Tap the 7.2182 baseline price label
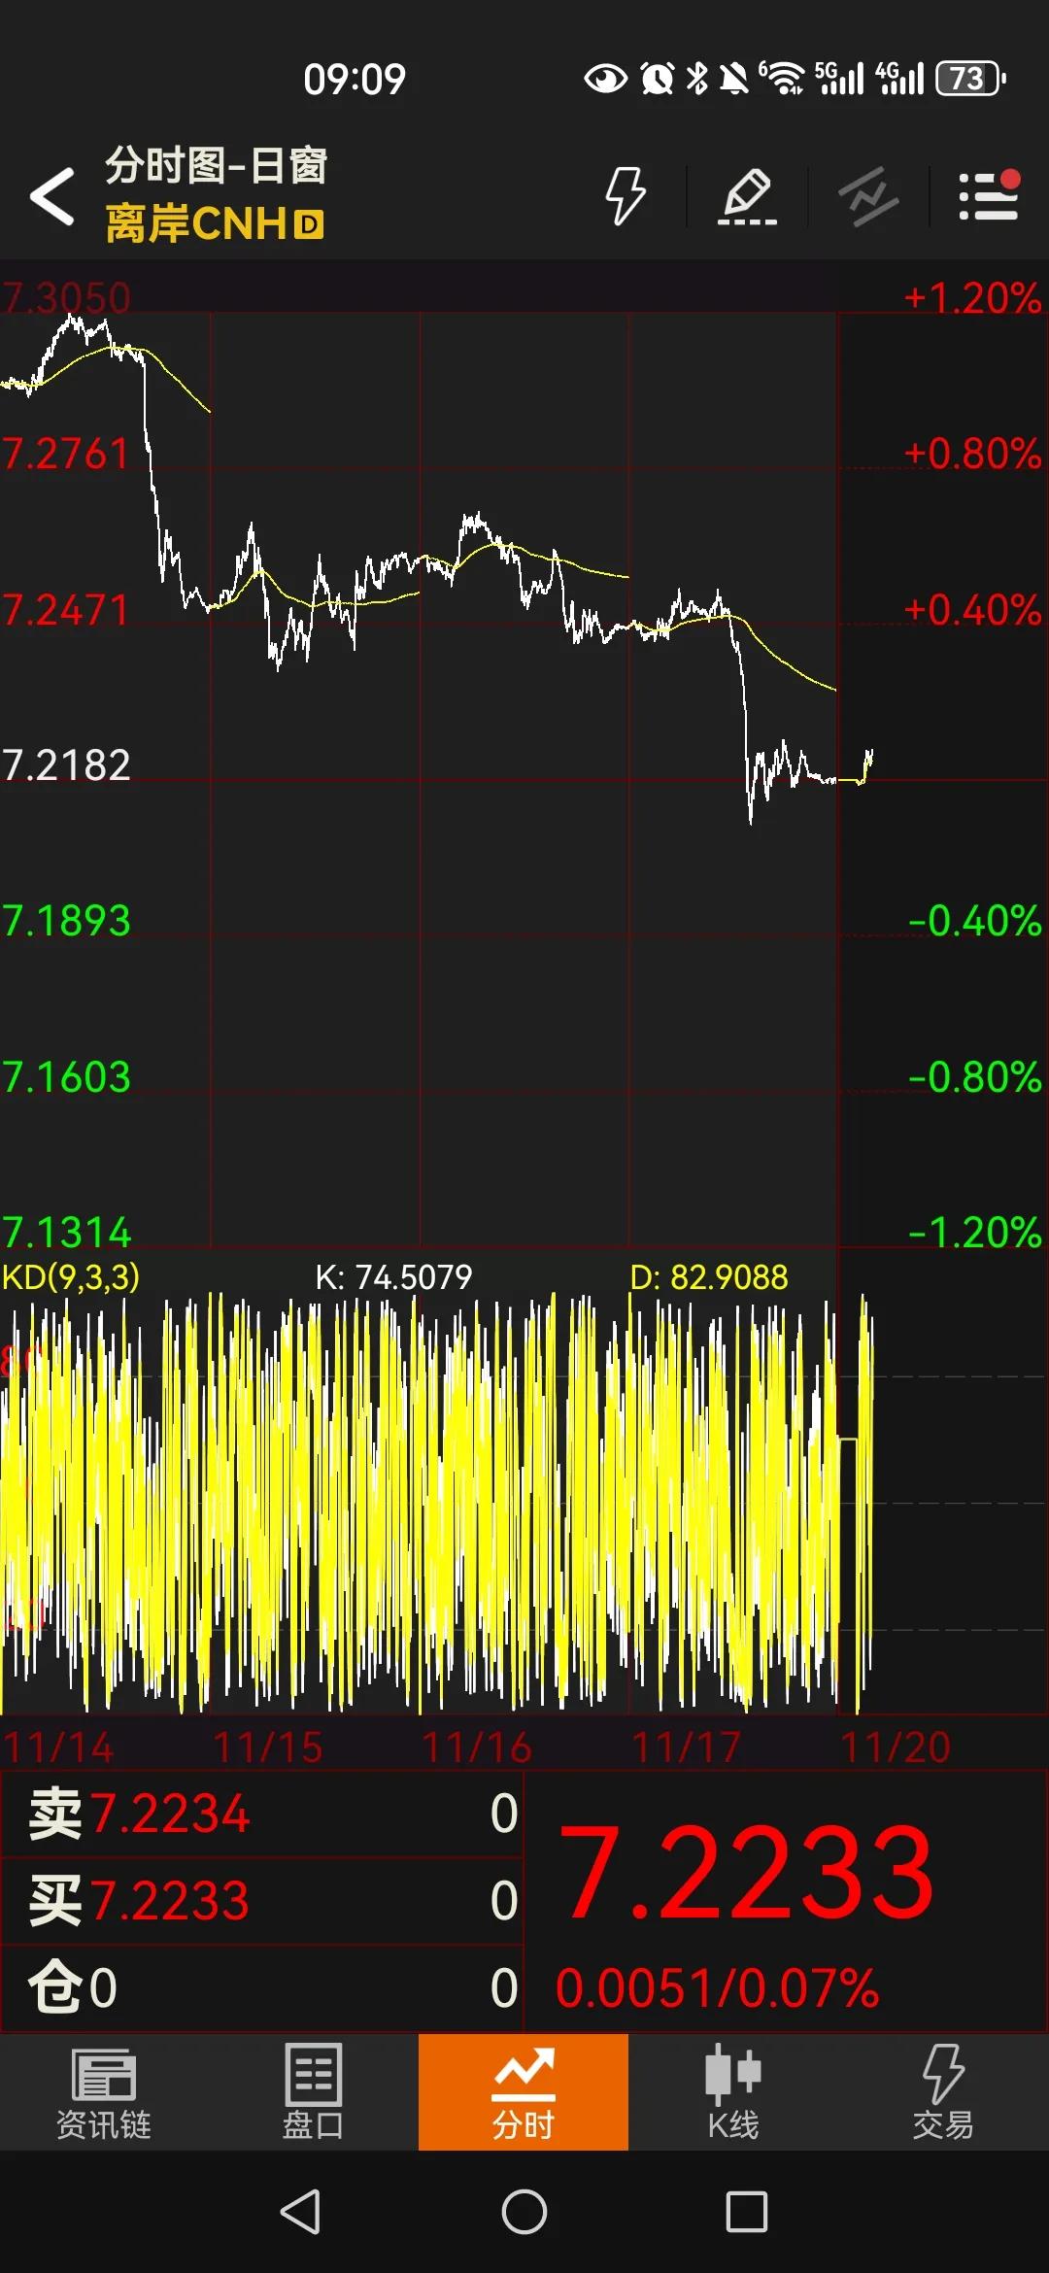1049x2273 pixels. (66, 765)
